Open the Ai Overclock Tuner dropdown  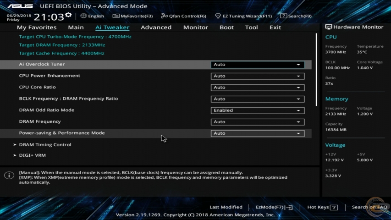257,65
